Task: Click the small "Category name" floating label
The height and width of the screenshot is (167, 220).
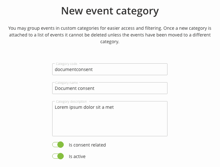Action: [67, 83]
